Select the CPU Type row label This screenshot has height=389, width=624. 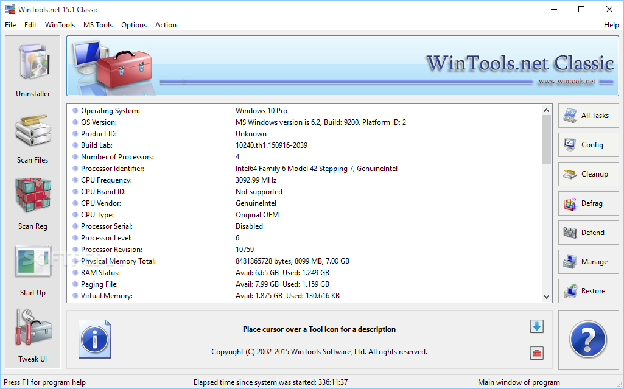(97, 215)
